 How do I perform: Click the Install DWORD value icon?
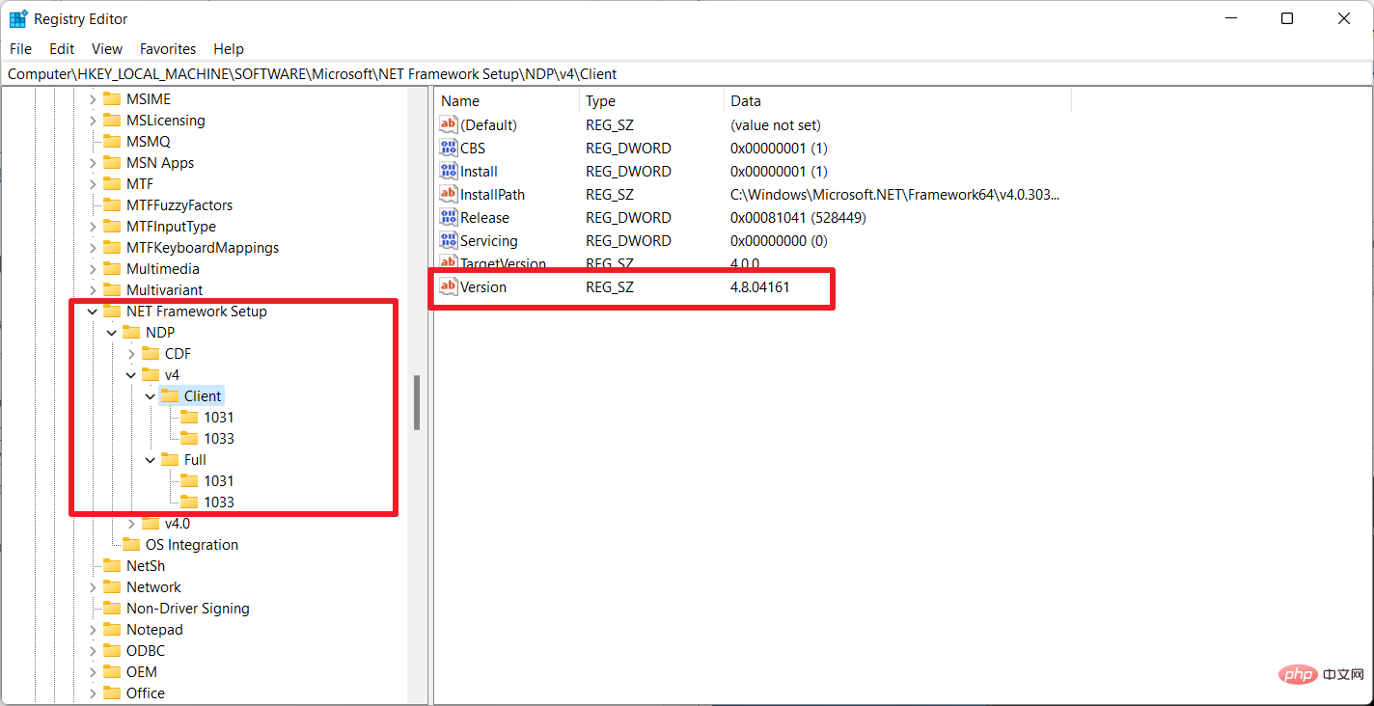click(448, 171)
